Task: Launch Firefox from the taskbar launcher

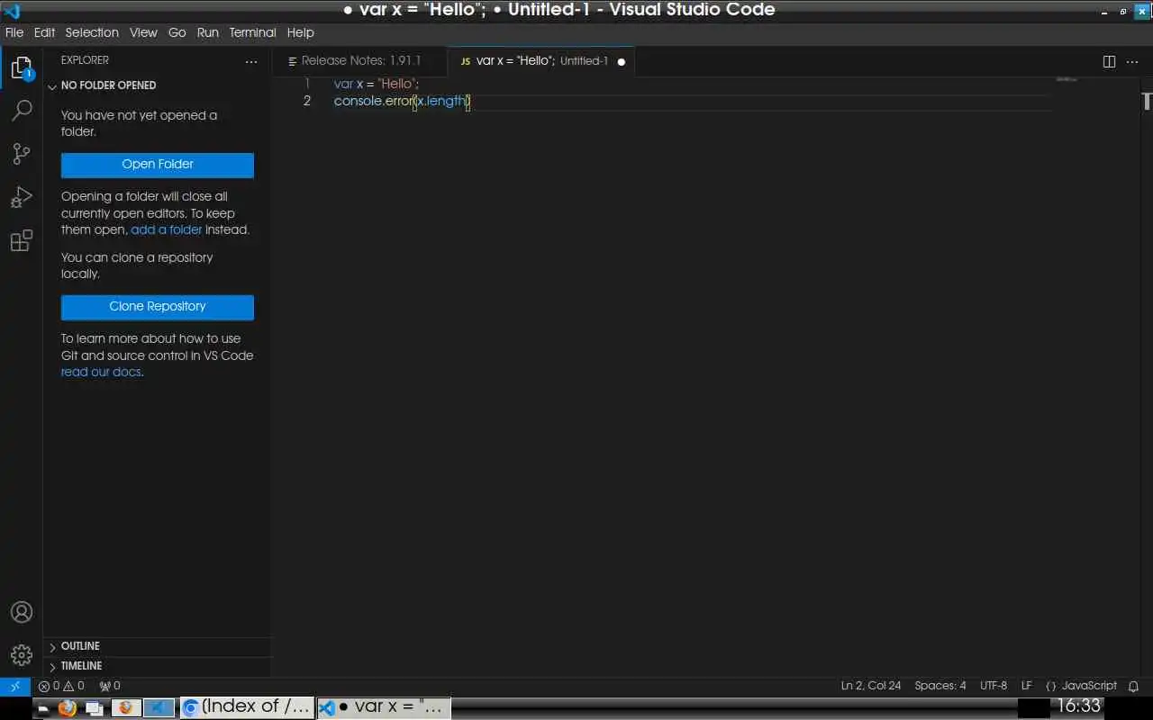Action: [67, 707]
